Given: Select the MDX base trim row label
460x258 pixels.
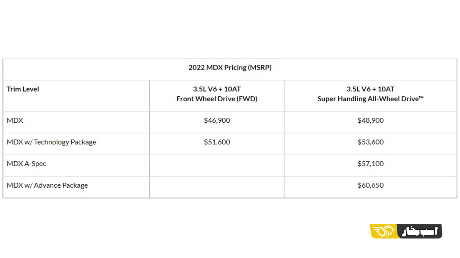Looking at the screenshot, I should [15, 120].
